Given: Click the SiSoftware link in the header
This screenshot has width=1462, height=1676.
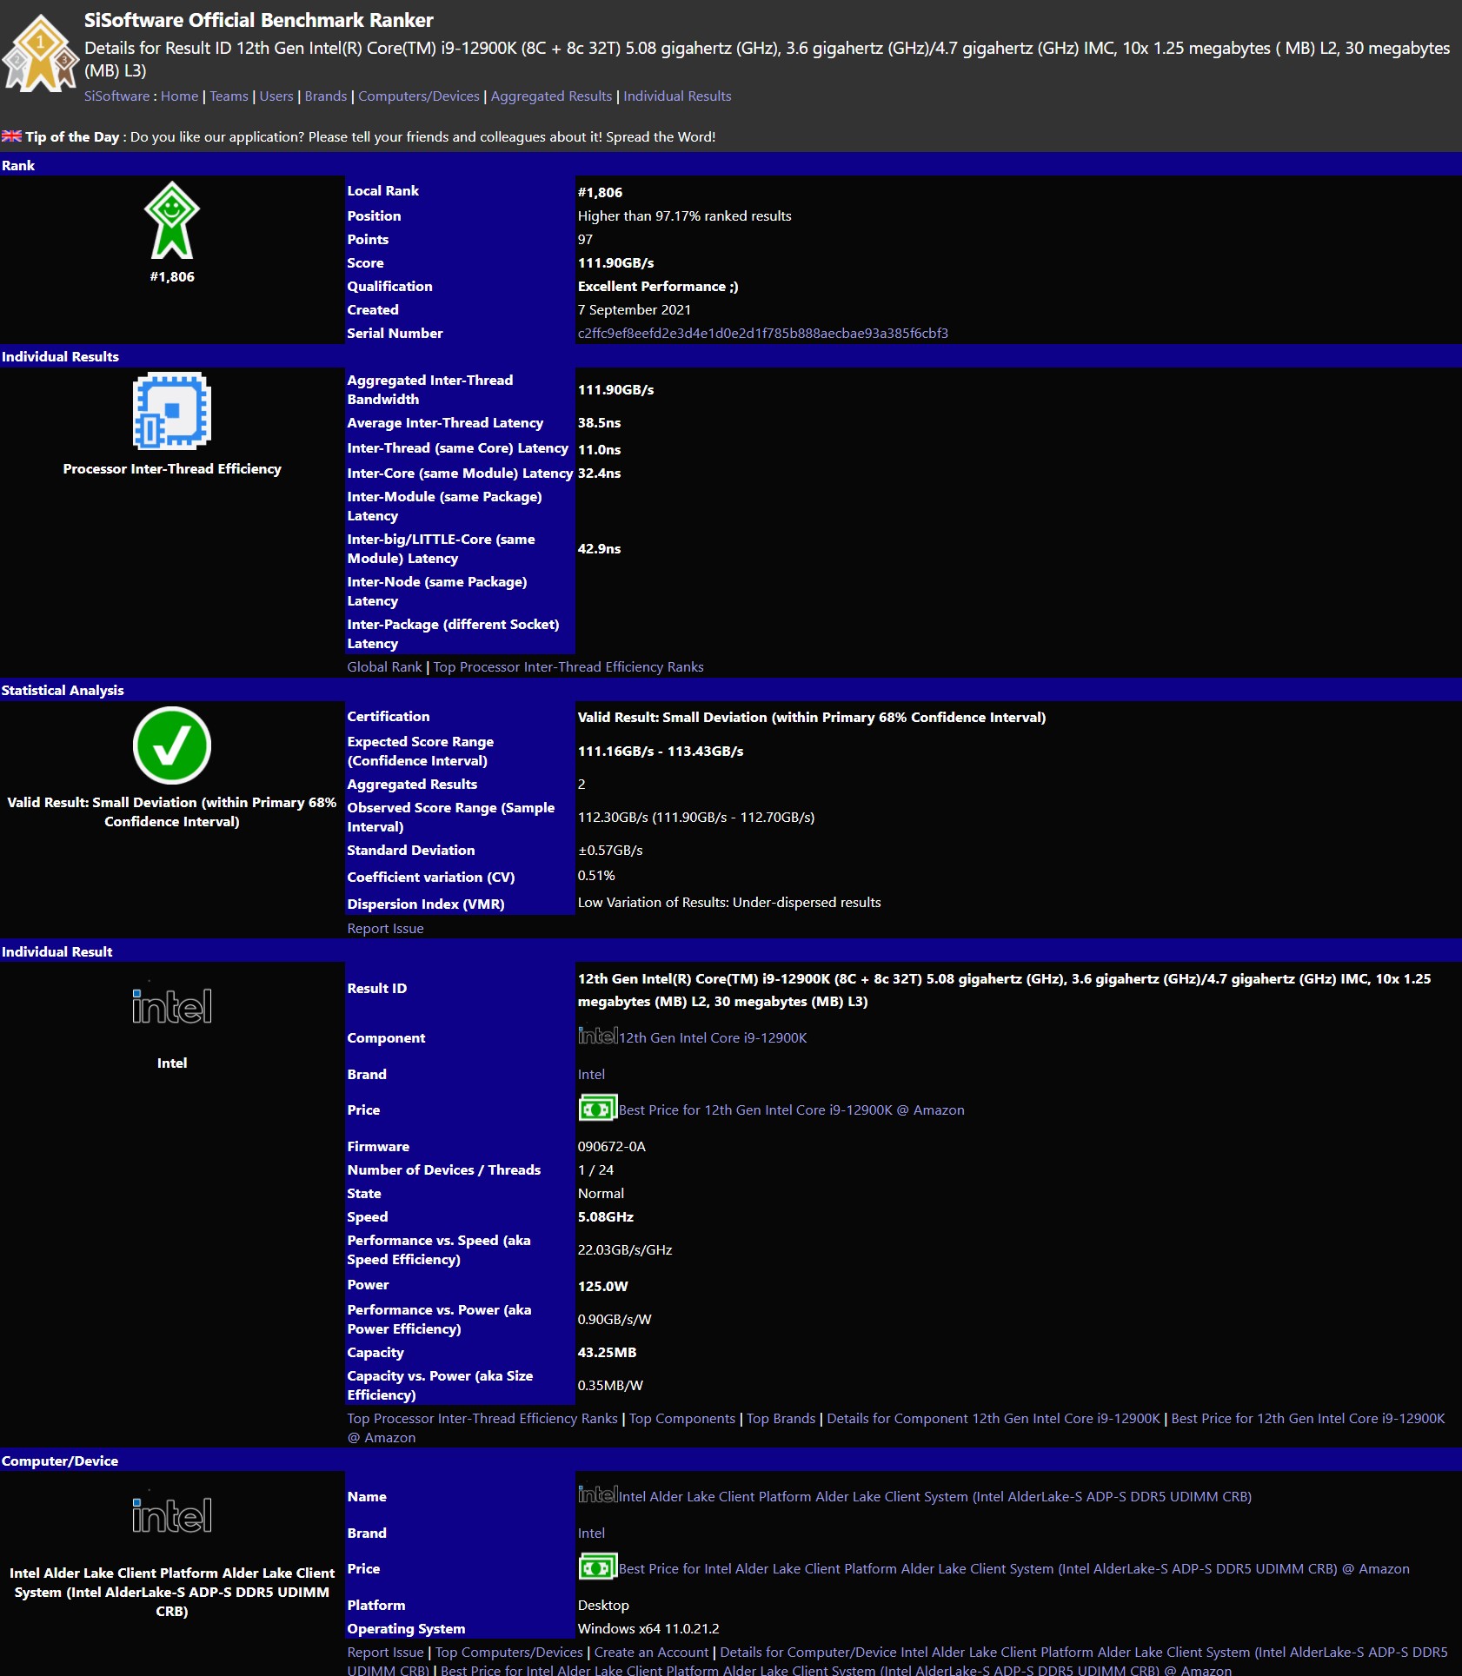Looking at the screenshot, I should pyautogui.click(x=116, y=96).
